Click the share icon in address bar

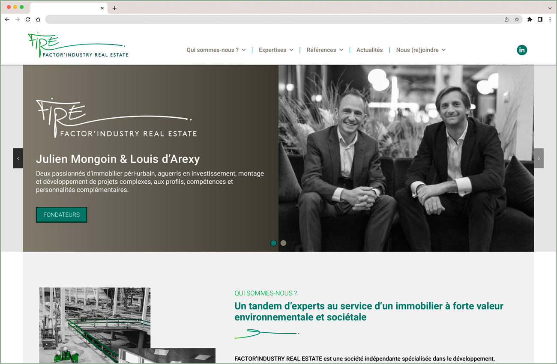click(x=506, y=19)
